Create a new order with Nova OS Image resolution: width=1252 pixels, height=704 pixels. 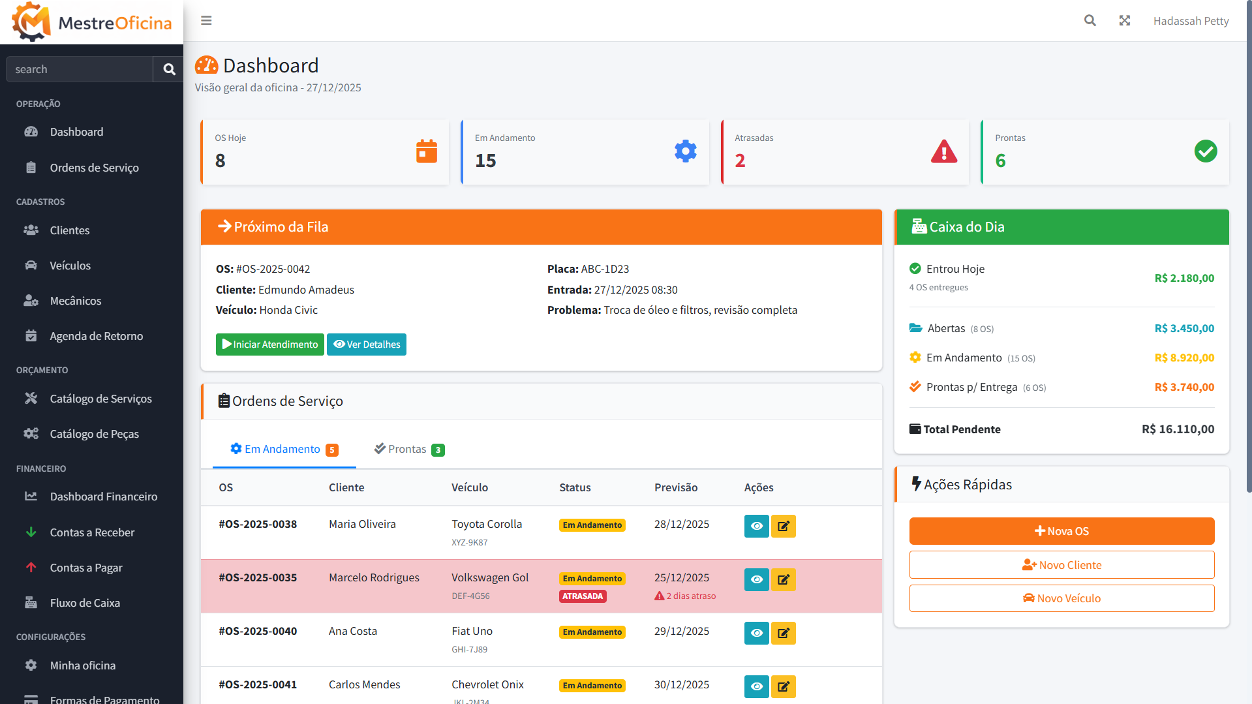pyautogui.click(x=1061, y=531)
